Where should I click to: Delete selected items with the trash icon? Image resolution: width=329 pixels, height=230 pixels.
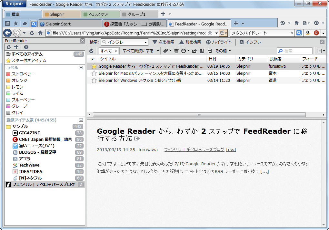[176, 51]
